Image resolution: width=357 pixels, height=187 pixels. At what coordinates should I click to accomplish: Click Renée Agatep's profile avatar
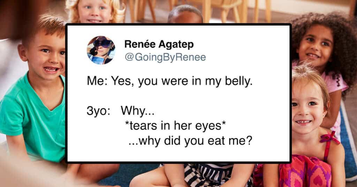click(101, 50)
